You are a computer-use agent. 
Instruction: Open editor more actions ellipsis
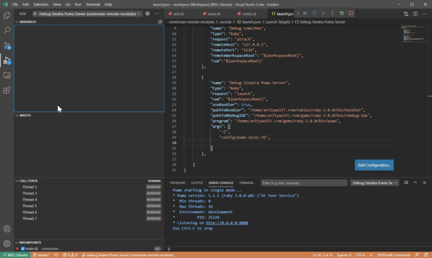pyautogui.click(x=425, y=14)
